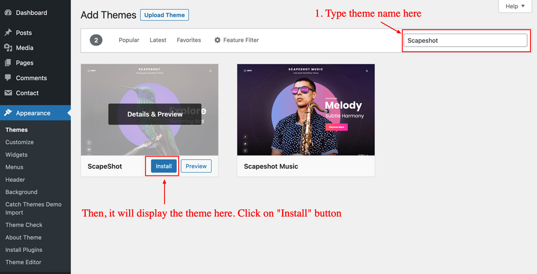Preview the ScapeShot theme

(196, 166)
